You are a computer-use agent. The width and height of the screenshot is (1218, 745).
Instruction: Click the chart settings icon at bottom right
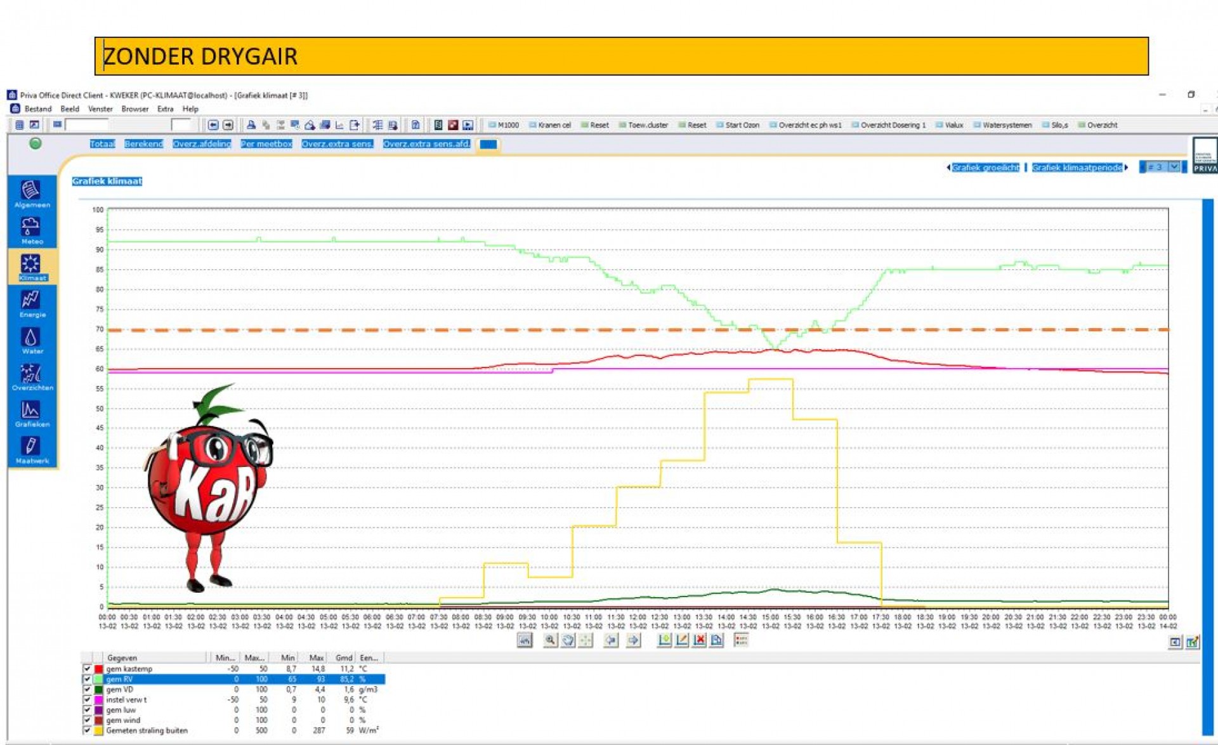point(1192,642)
